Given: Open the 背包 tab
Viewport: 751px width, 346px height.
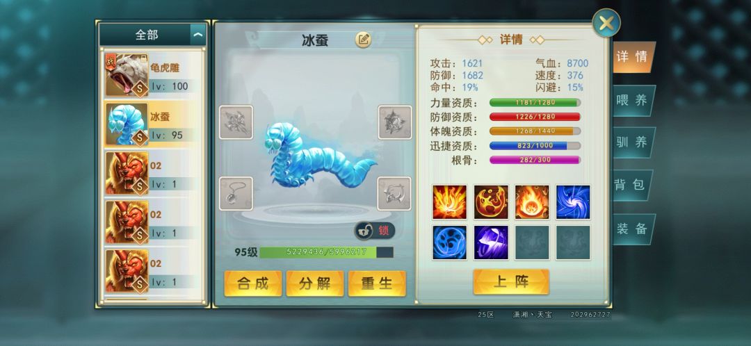Looking at the screenshot, I should 632,185.
